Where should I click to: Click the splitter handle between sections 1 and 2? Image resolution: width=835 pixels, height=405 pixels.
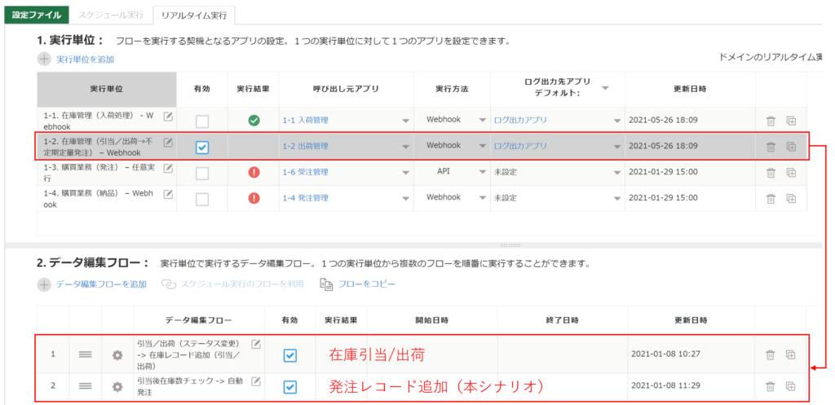coord(510,245)
